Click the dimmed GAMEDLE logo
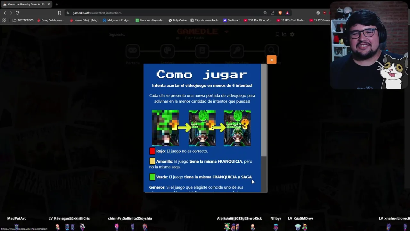The width and height of the screenshot is (410, 231). tap(197, 31)
